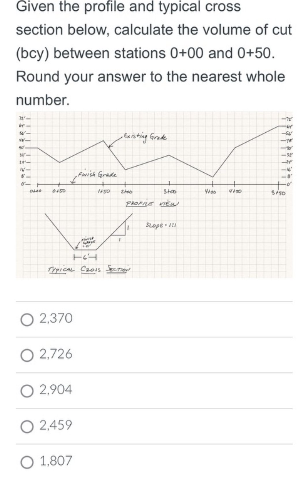Click the 3+00 station label
The height and width of the screenshot is (477, 306).
click(170, 191)
